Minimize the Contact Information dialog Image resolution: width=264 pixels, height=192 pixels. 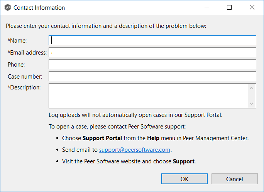coord(207,7)
